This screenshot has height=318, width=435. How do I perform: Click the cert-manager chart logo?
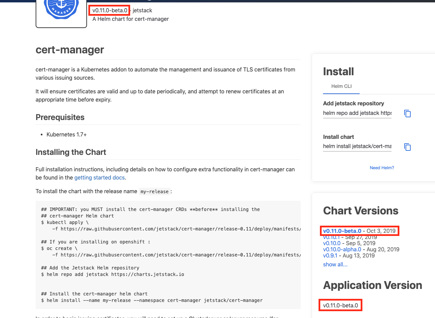coord(61,13)
